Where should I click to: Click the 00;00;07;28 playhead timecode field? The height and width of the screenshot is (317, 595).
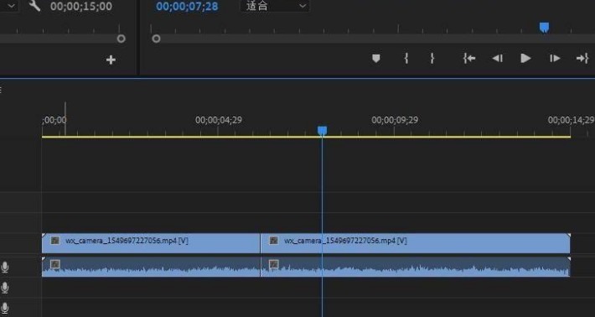[187, 6]
